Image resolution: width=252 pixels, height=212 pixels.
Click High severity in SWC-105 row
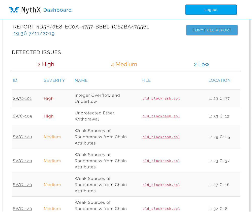[x=49, y=116]
